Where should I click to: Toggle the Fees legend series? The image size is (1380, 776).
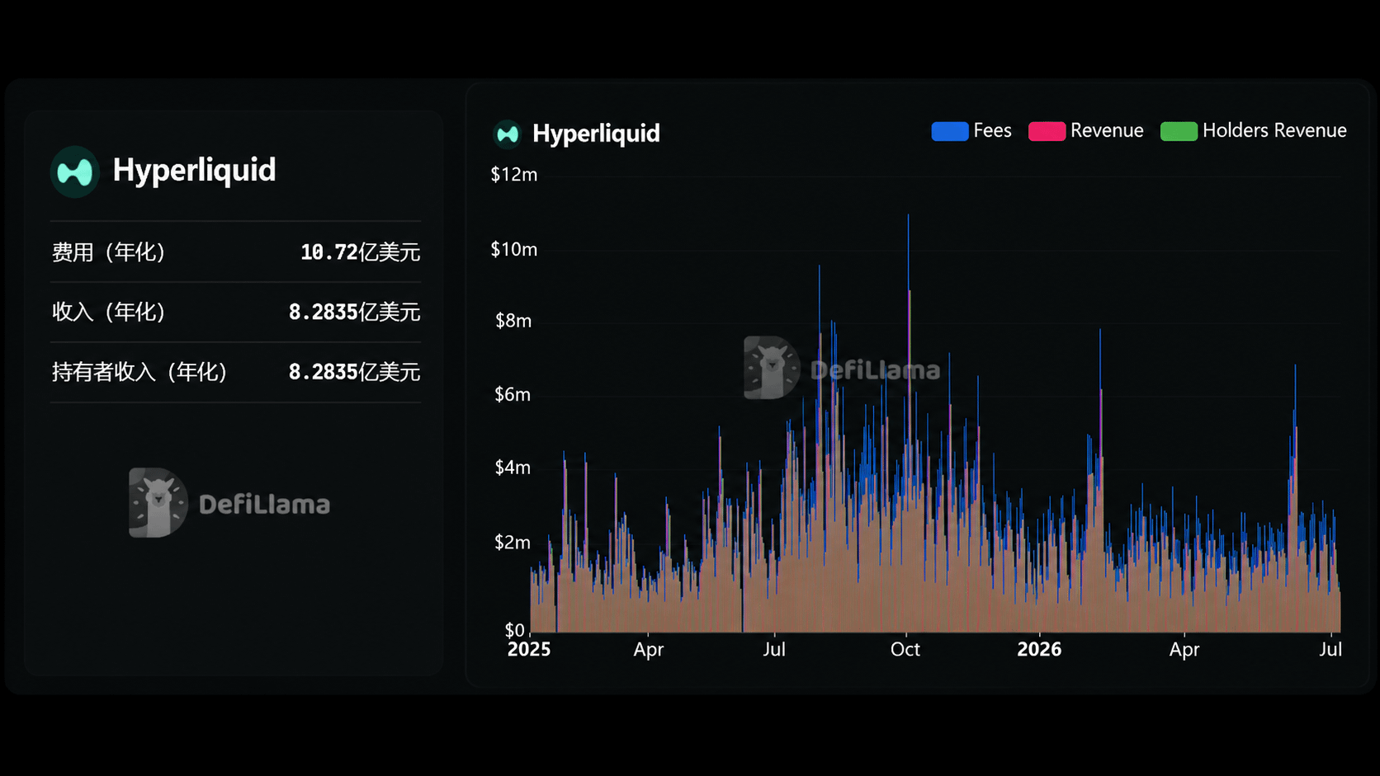(x=971, y=130)
